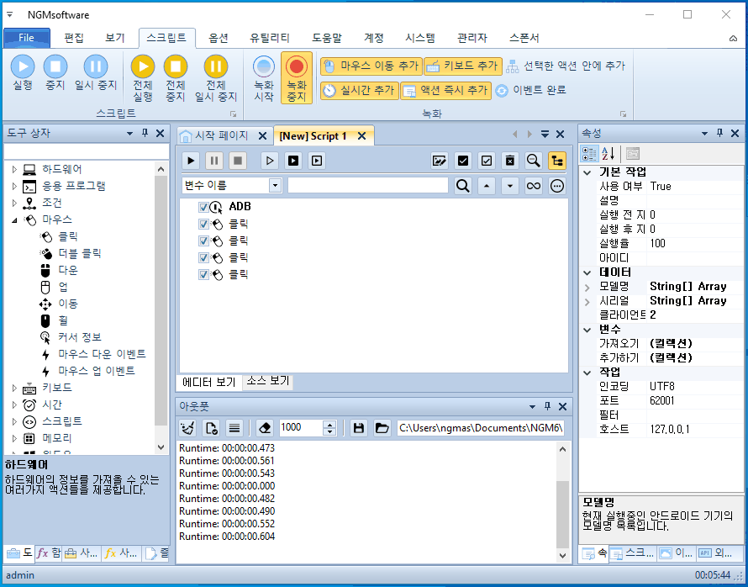Click the delete-action trash icon in editor toolbar

(x=510, y=161)
